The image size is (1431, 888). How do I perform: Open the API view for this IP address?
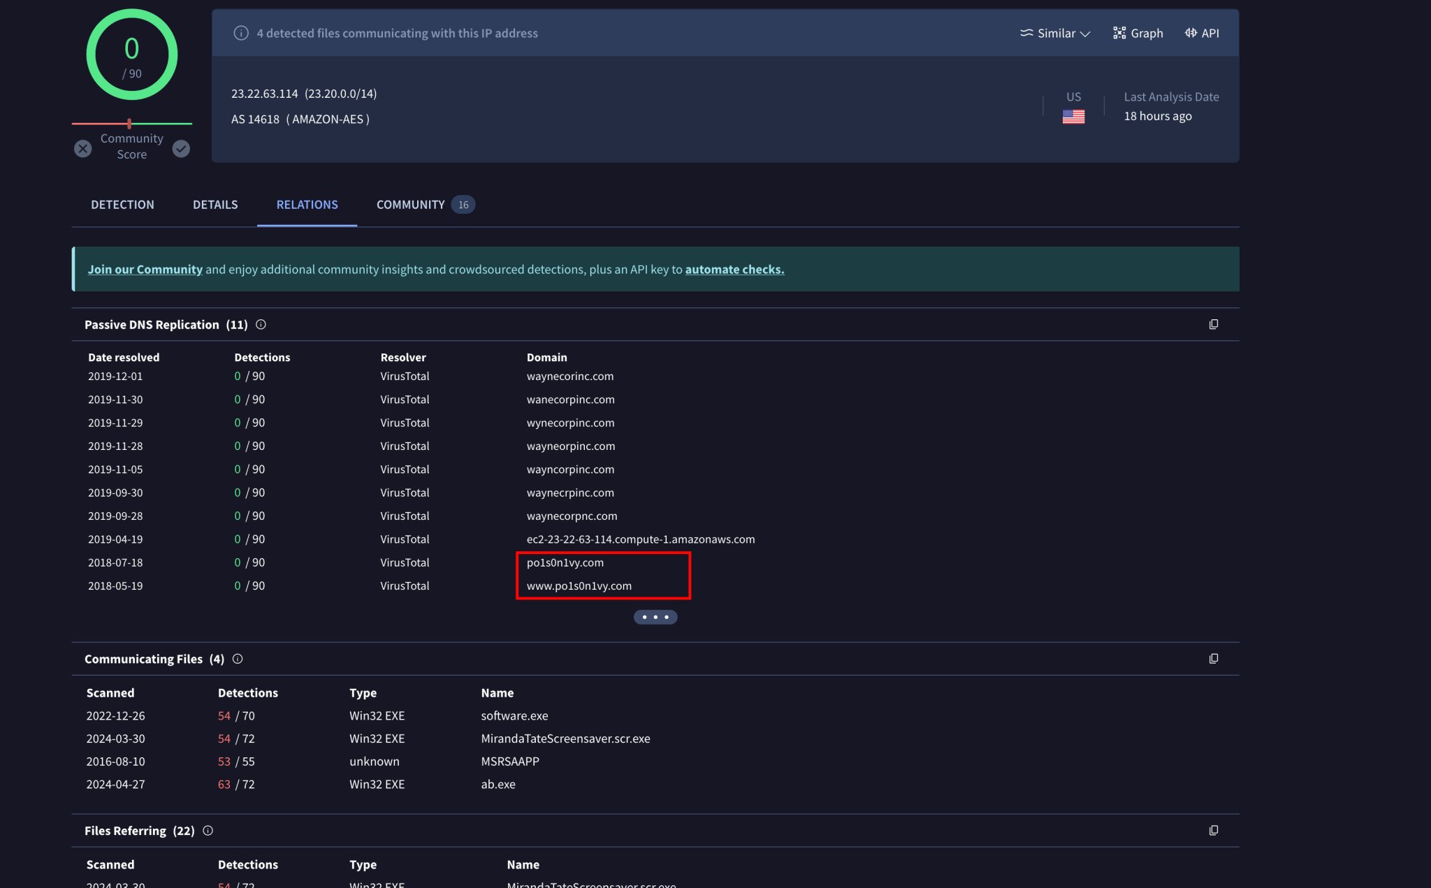(1201, 33)
